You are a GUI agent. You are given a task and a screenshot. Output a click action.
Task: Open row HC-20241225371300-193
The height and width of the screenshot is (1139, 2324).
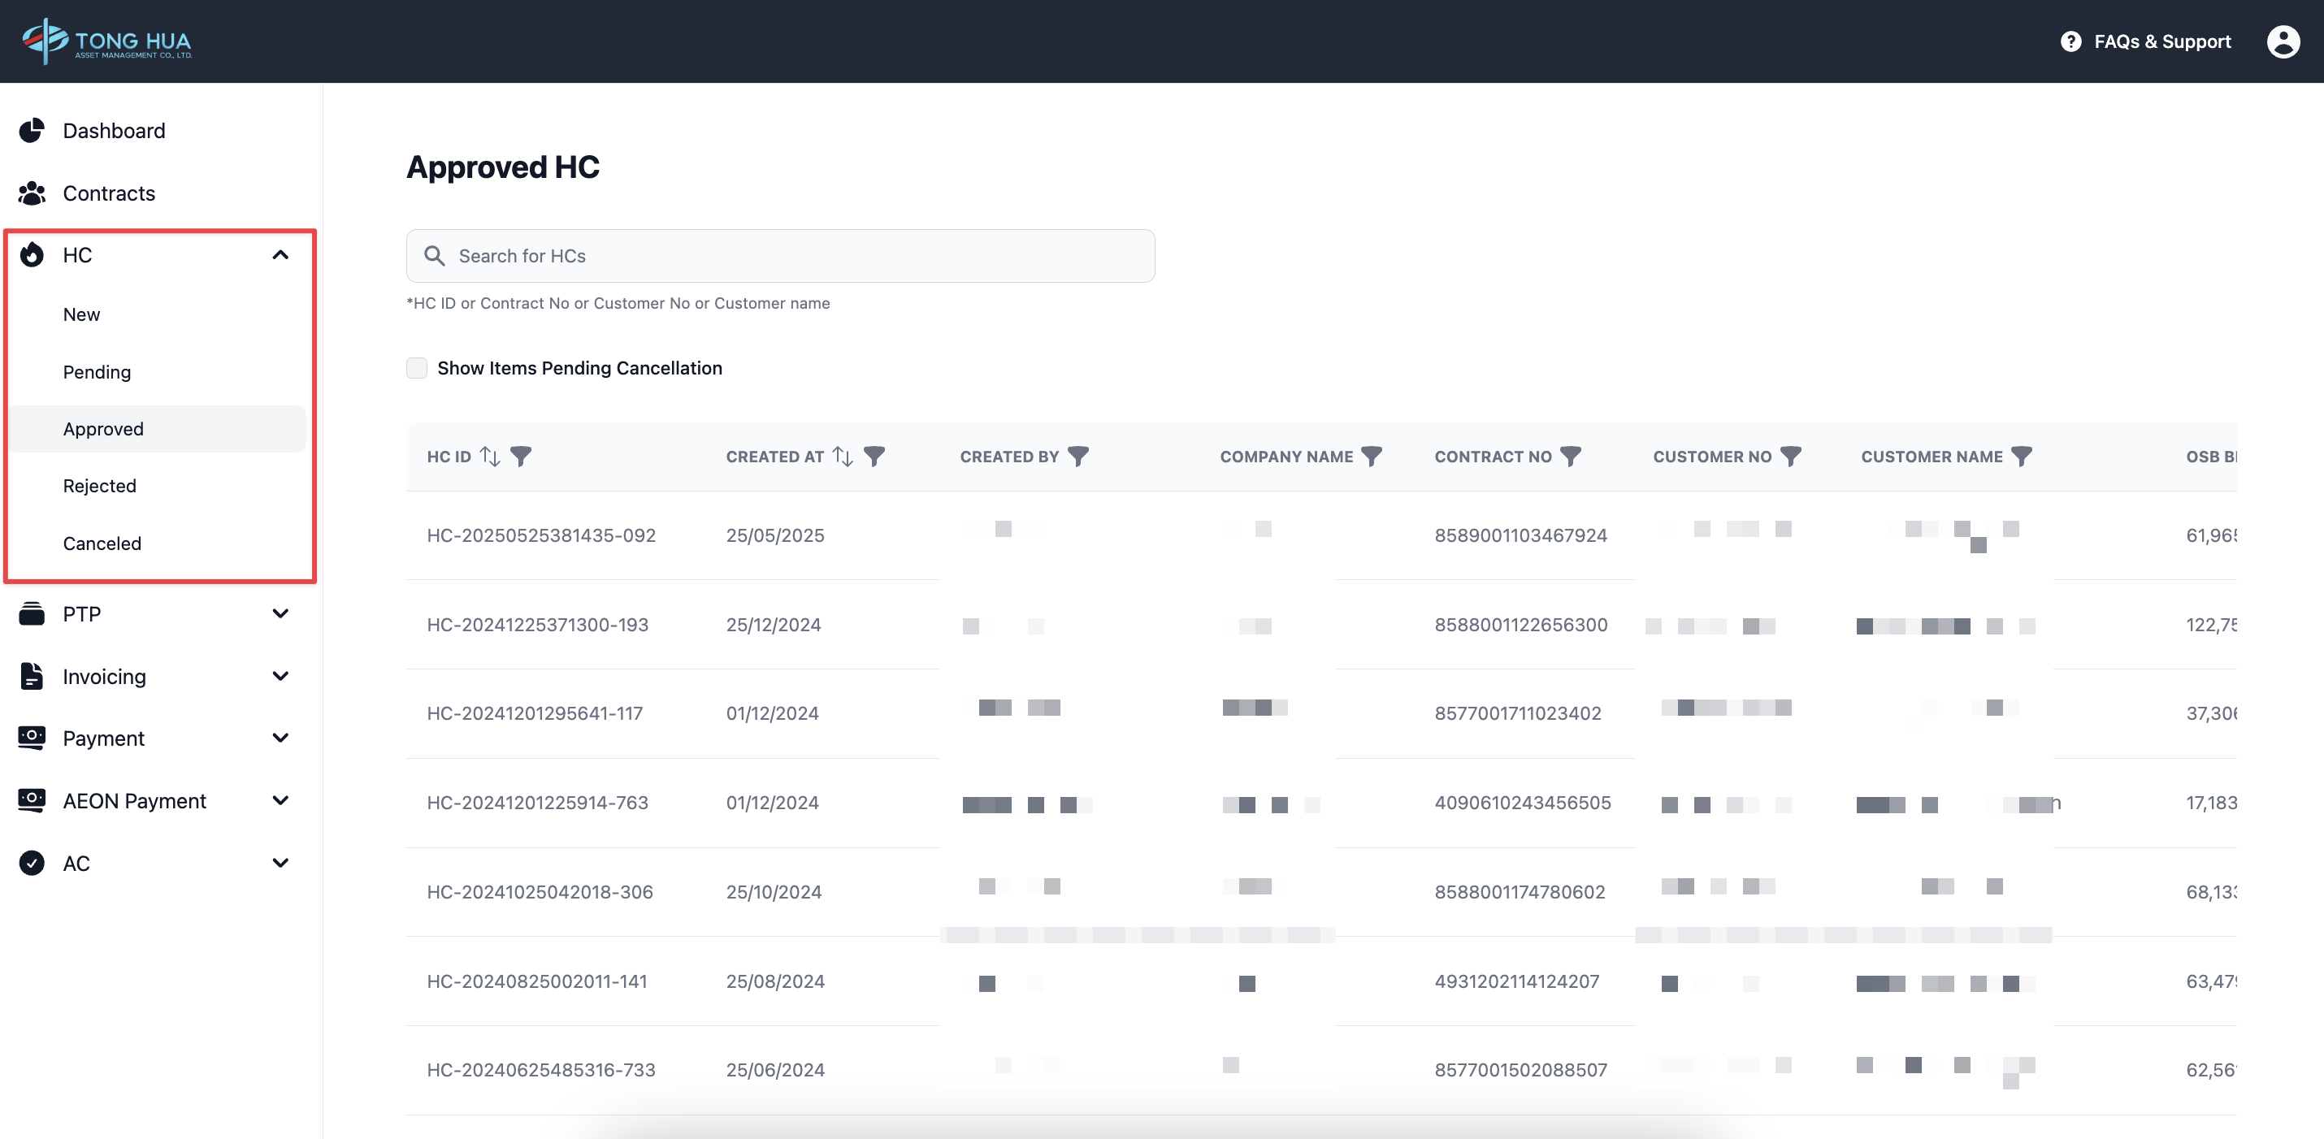[538, 625]
